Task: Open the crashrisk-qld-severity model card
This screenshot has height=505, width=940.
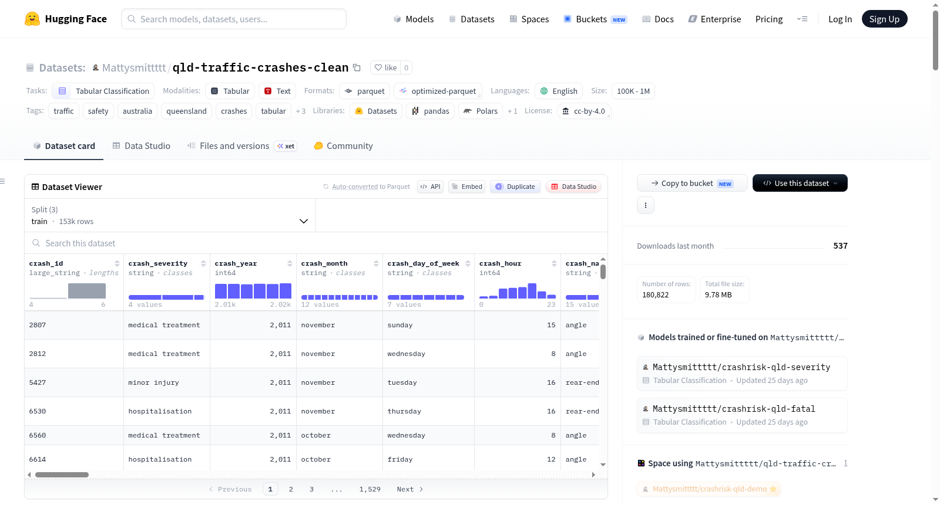Action: pos(742,373)
